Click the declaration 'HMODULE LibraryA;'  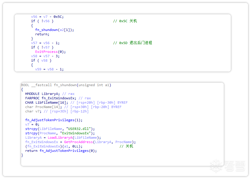click(x=42, y=94)
